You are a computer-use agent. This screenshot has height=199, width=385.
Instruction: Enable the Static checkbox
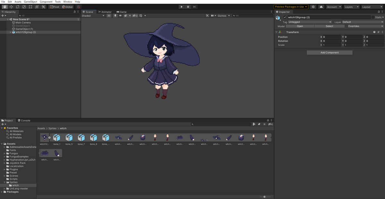[x=373, y=17]
